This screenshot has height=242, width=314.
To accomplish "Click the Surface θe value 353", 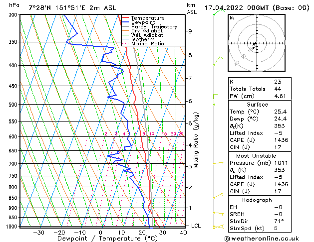I will click(x=280, y=126).
